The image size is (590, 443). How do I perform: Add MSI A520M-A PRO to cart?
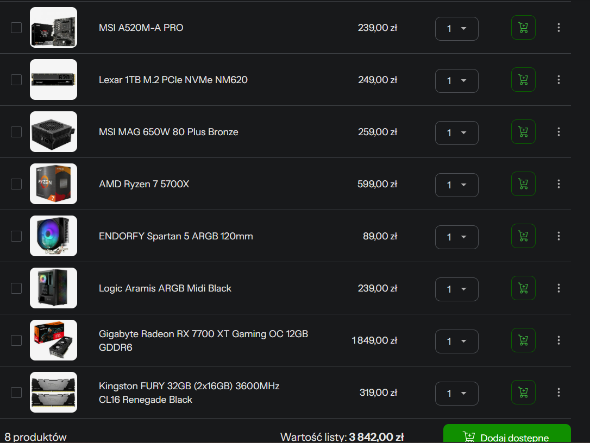[523, 28]
